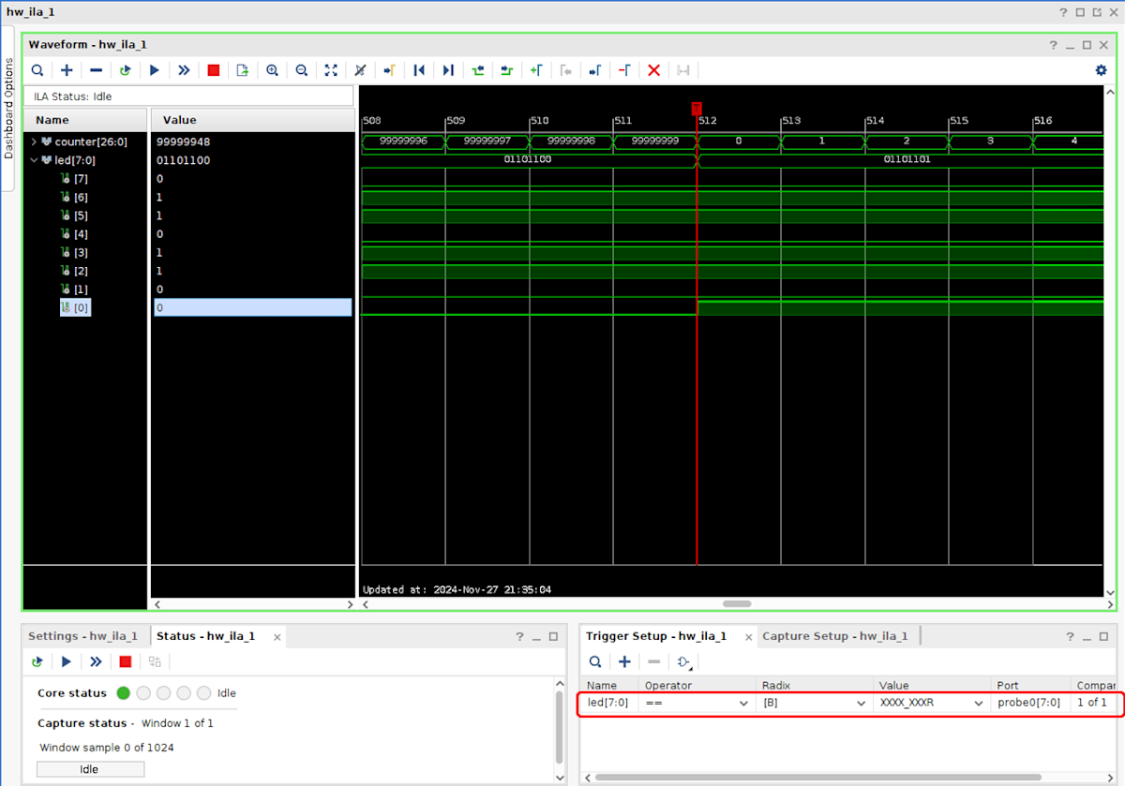Select led bit [1] signal

pyautogui.click(x=81, y=289)
